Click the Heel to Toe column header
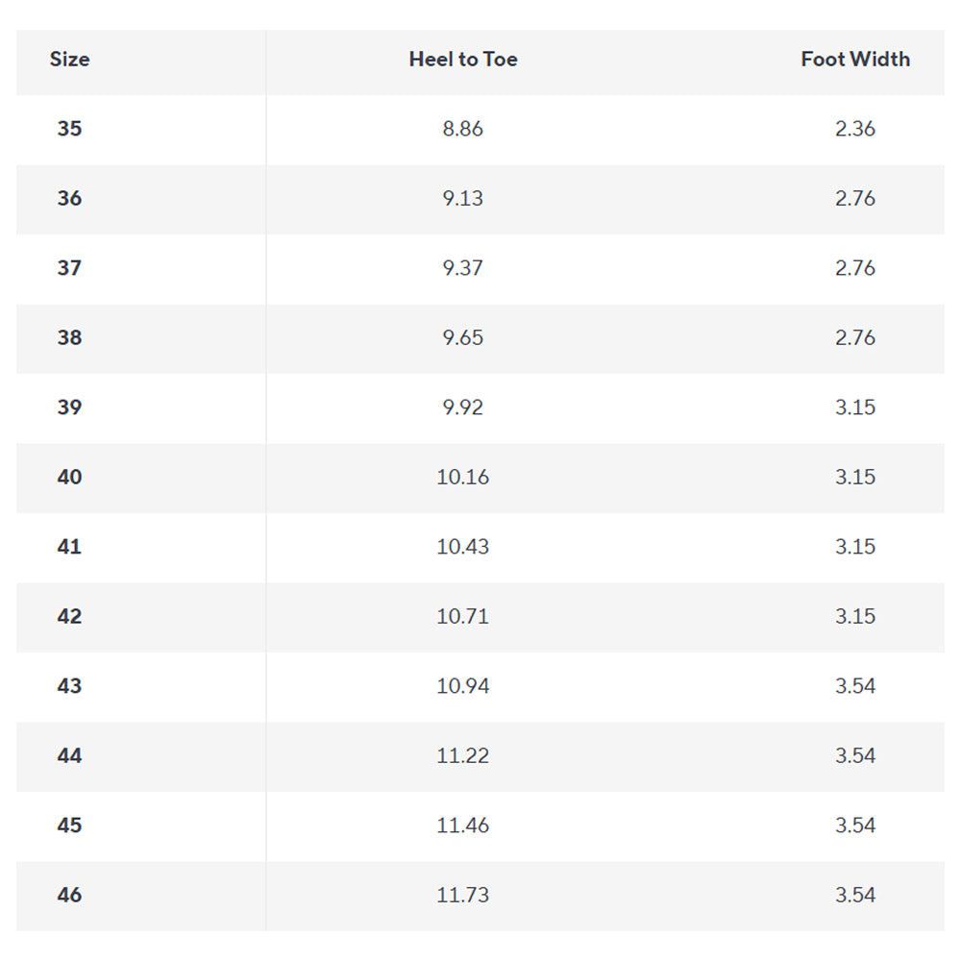Viewport: 961px width, 961px height. (x=463, y=60)
